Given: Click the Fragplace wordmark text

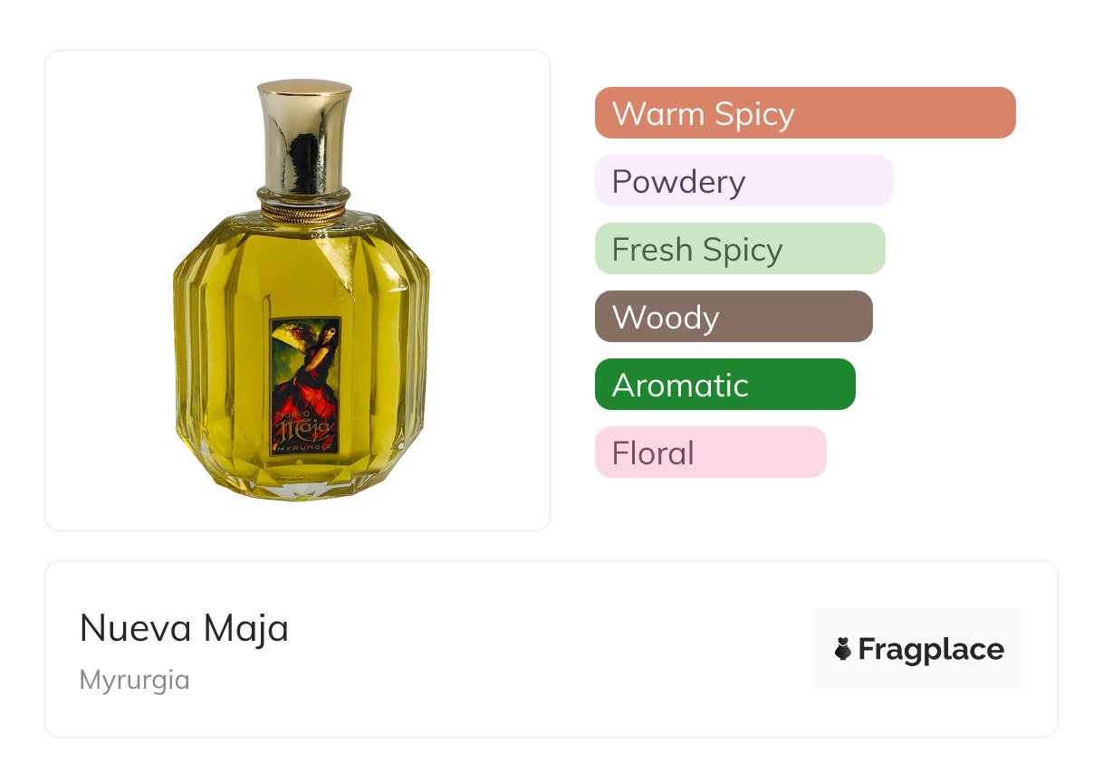Looking at the screenshot, I should (931, 649).
